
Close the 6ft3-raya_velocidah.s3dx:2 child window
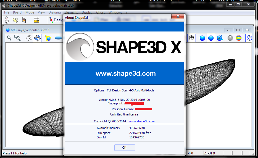tap(247, 30)
